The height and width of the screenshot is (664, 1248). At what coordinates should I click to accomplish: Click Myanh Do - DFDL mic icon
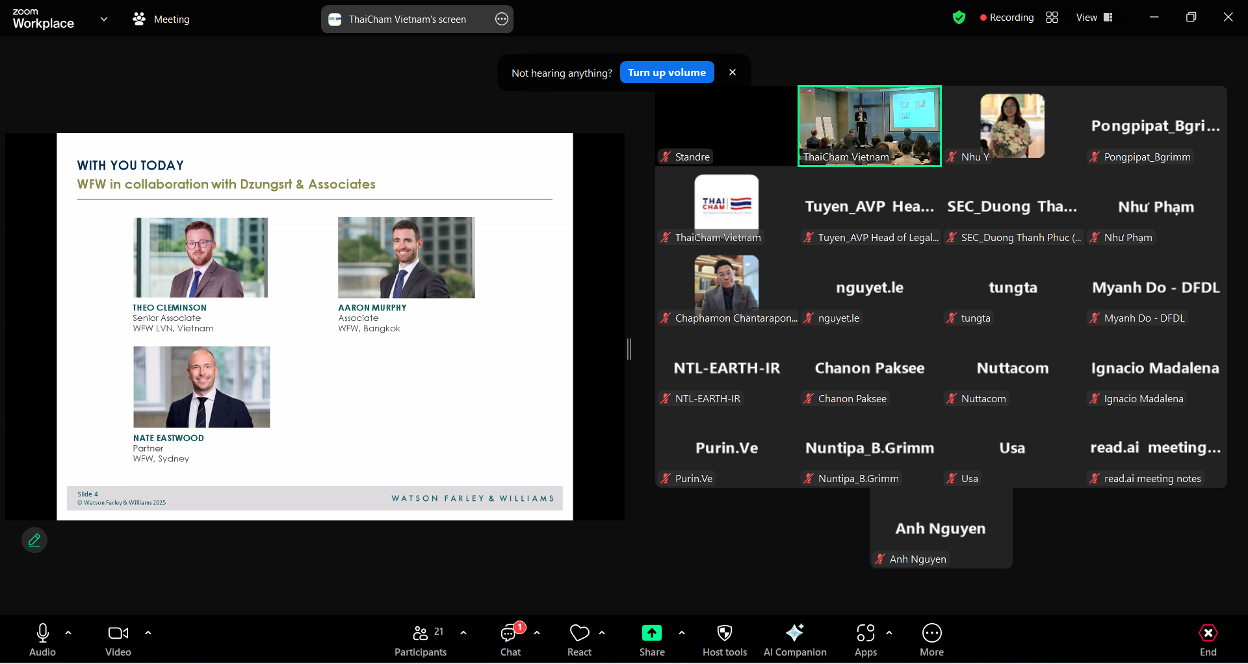[1095, 318]
